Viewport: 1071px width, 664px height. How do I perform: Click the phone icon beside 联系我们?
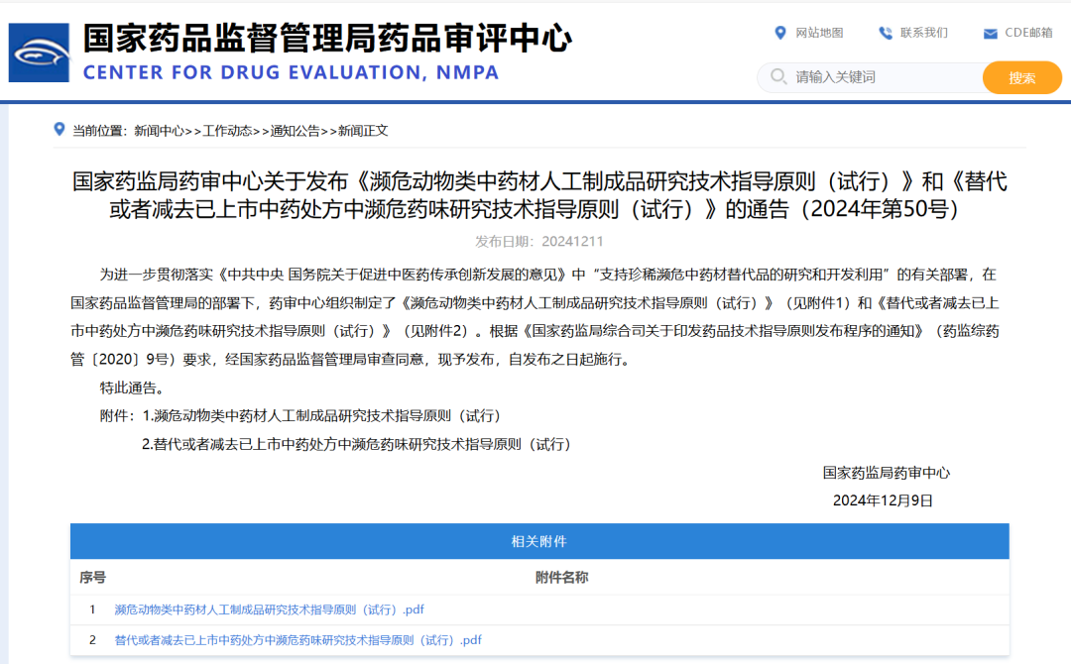tap(883, 32)
